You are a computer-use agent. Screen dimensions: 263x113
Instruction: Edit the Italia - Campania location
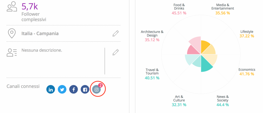pyautogui.click(x=116, y=33)
